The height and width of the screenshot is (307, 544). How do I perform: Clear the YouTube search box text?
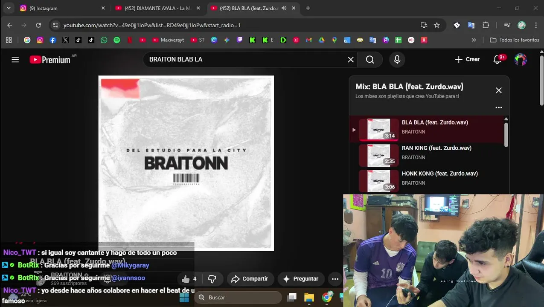click(351, 60)
